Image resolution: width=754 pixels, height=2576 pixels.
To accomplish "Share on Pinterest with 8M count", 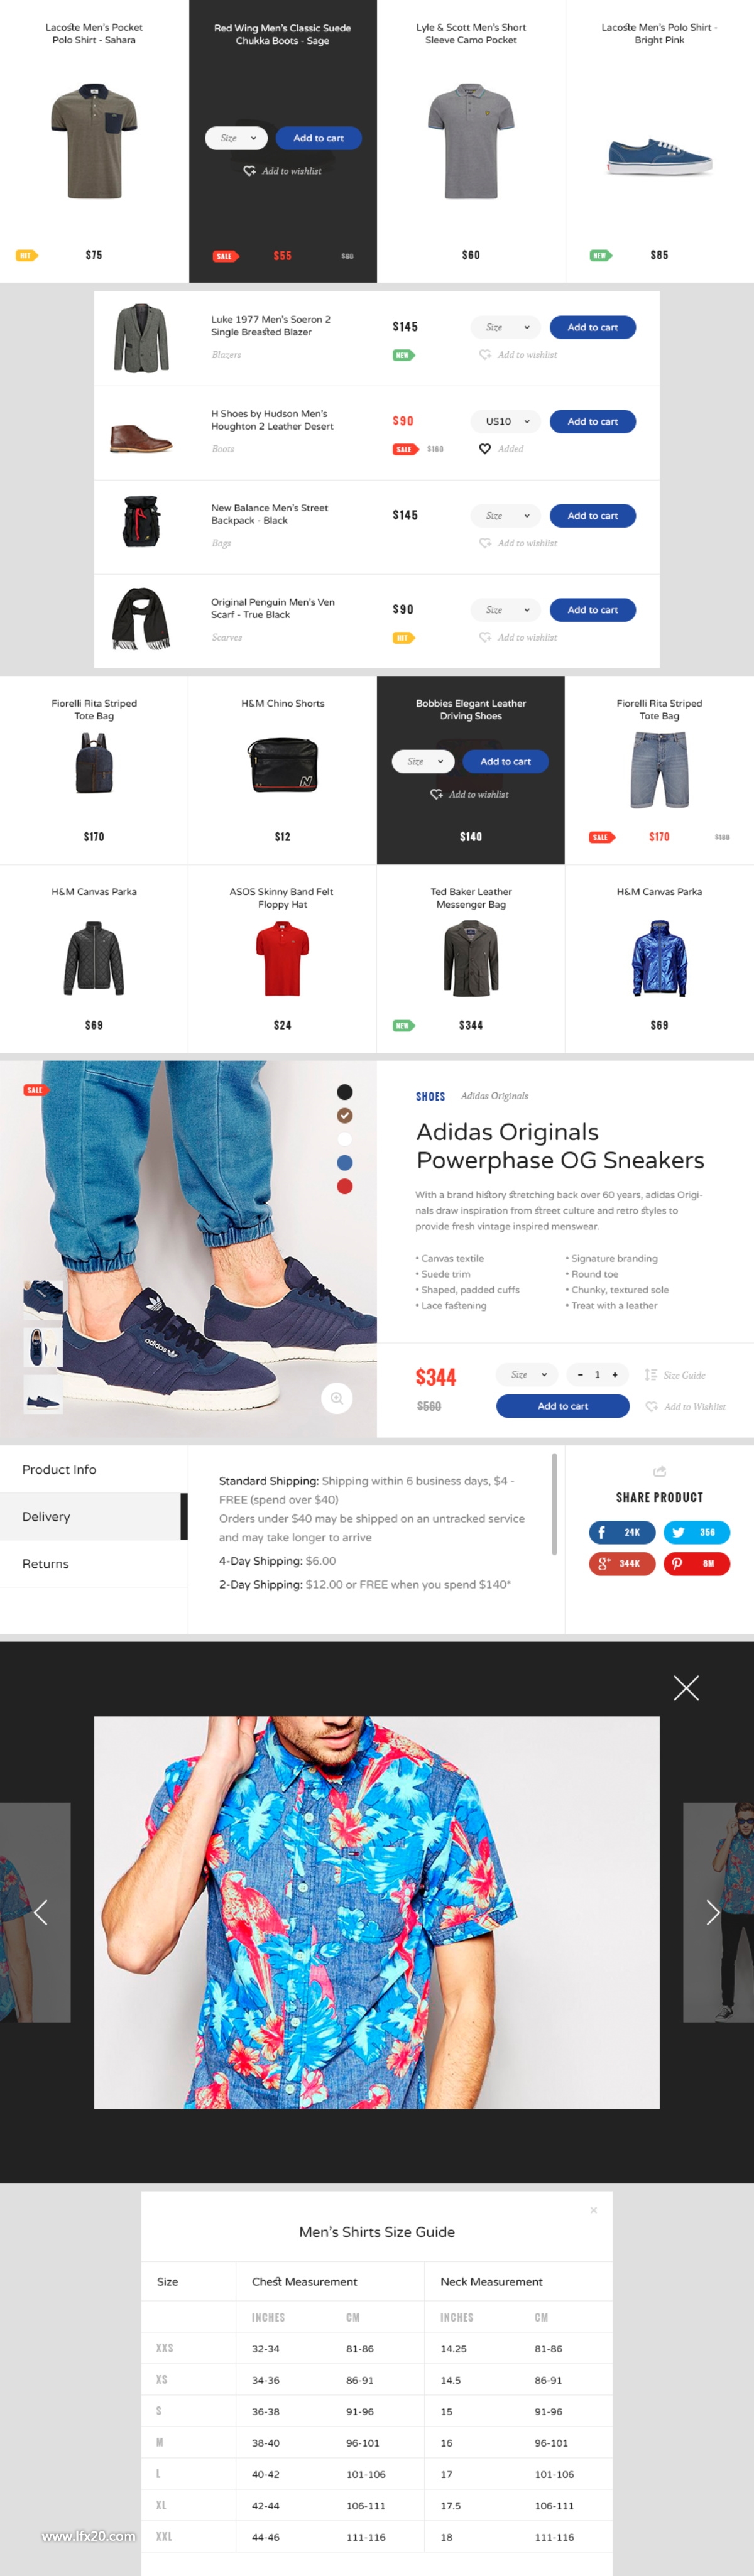I will 697,1563.
